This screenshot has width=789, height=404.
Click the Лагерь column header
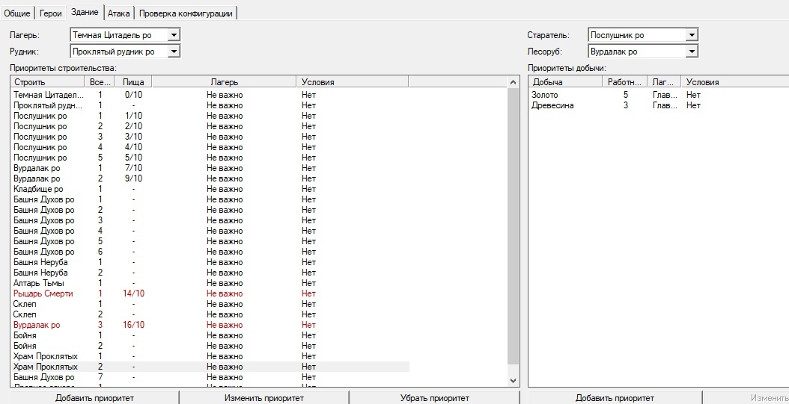tap(224, 82)
